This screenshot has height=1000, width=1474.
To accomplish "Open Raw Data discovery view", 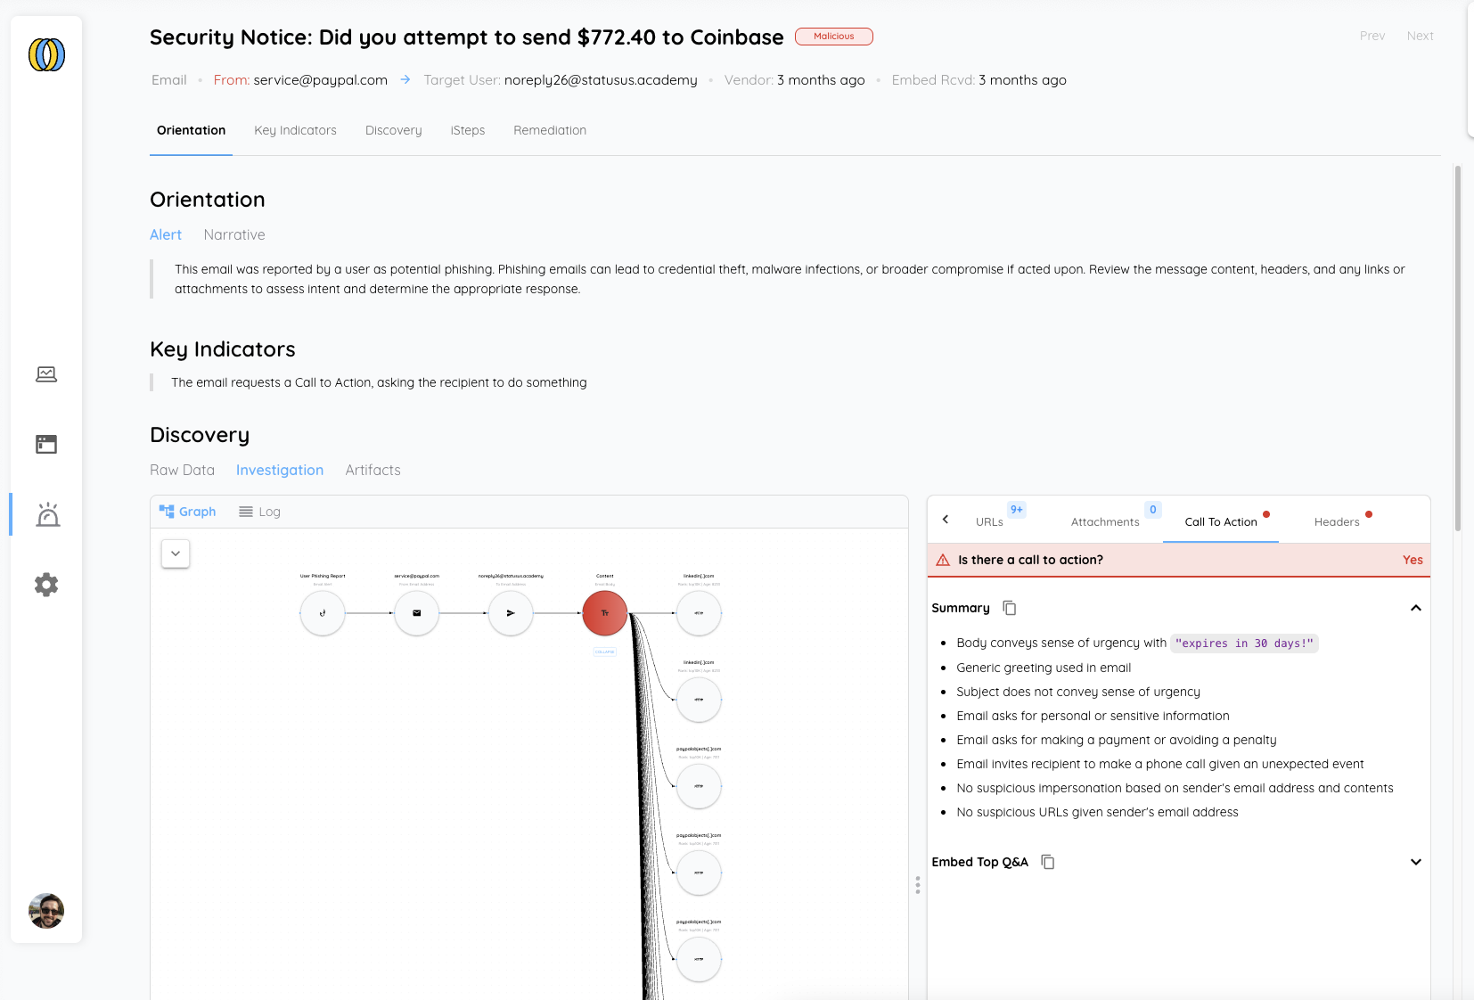I will point(182,471).
